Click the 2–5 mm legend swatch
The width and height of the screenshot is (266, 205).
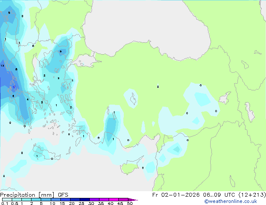(36, 200)
